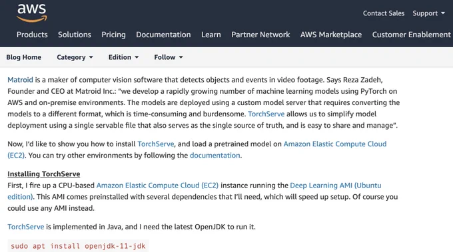This screenshot has height=252, width=453.
Task: Open the Solutions menu
Action: pyautogui.click(x=75, y=35)
